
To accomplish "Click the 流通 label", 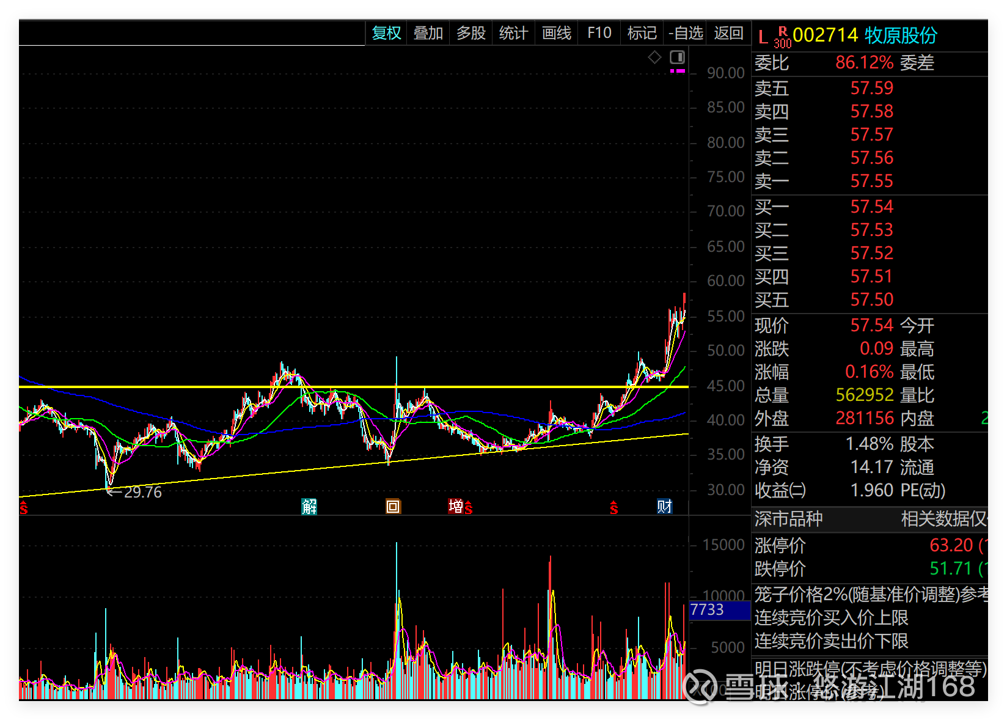I will (x=917, y=467).
